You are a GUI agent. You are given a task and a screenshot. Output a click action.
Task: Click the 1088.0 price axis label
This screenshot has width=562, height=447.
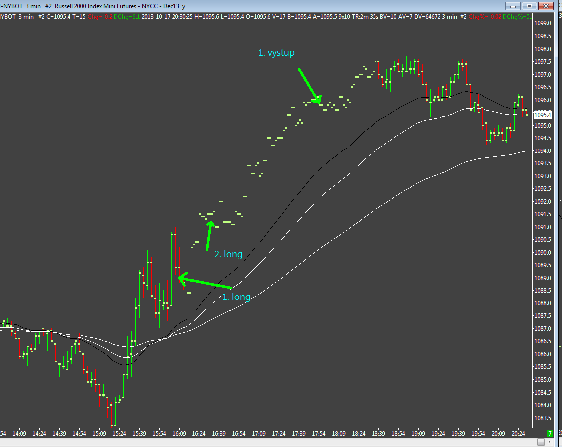coord(542,303)
